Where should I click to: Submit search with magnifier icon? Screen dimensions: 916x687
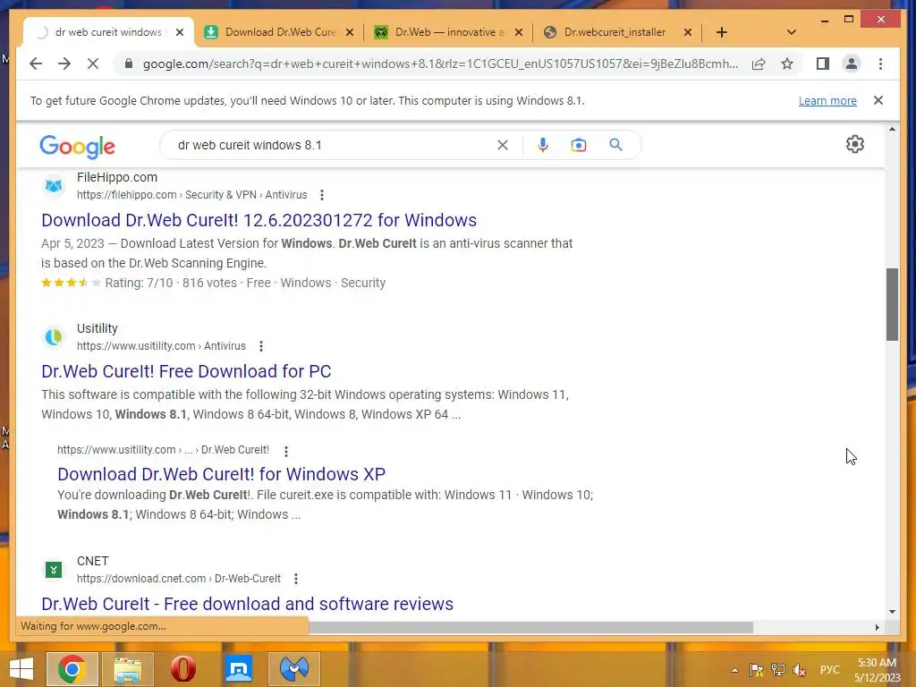pos(615,145)
